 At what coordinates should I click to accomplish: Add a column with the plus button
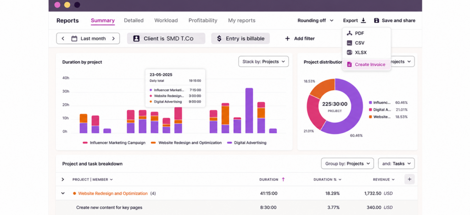[x=409, y=179]
